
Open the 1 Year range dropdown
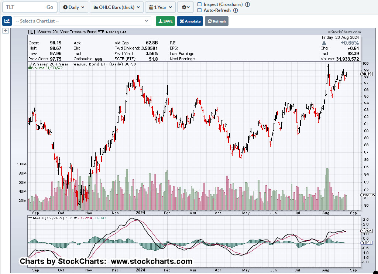click(x=160, y=7)
